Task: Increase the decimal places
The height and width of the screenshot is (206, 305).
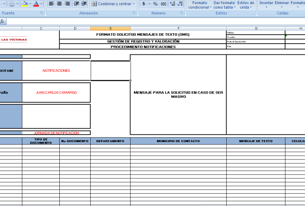Action: pos(172,4)
